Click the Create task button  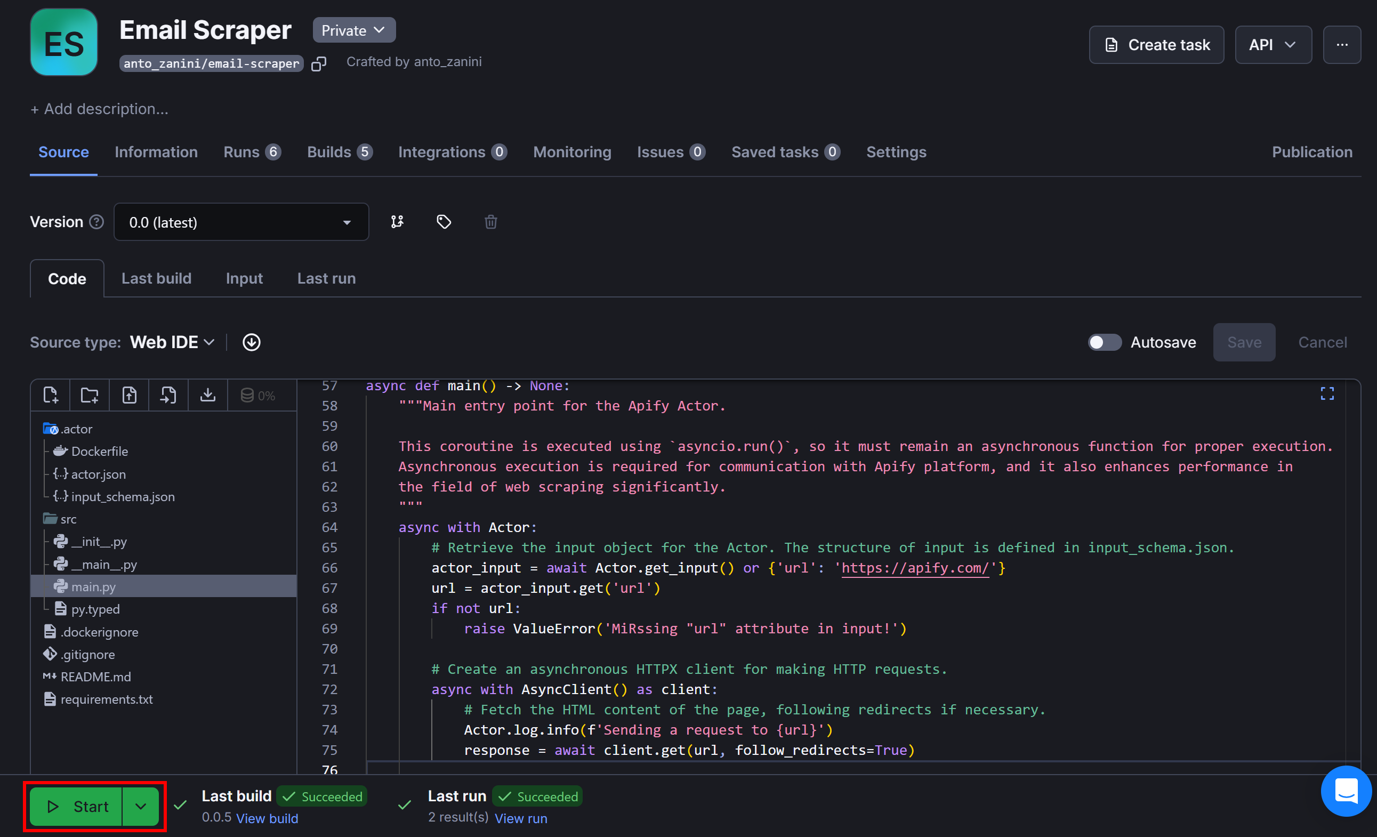[x=1156, y=45]
